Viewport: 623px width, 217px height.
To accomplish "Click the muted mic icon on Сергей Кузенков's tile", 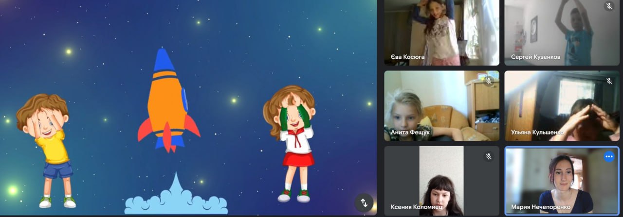I will [608, 6].
